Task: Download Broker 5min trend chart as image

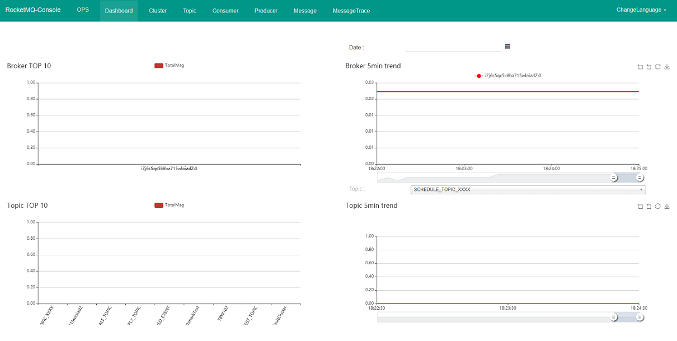Action: (x=667, y=67)
